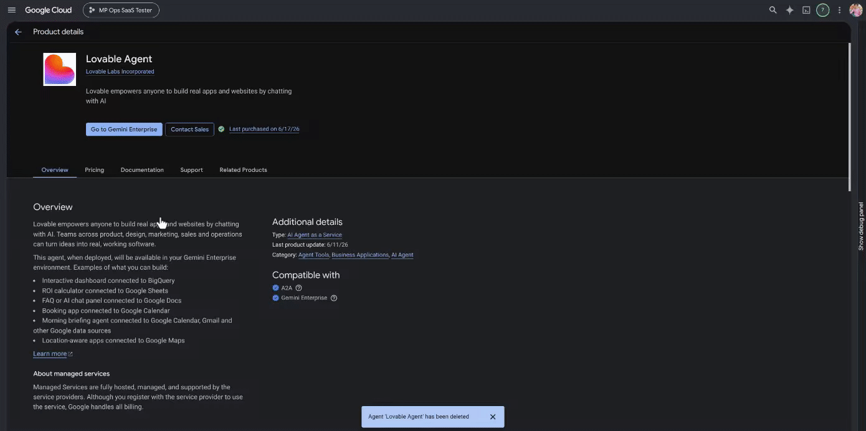Click the Show debug panel side tab
Screen dimensions: 866x431
(861, 226)
